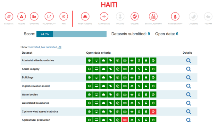Select the greyed Volcano hazard icon
Viewport: 218px width, 122px height.
(120, 17)
